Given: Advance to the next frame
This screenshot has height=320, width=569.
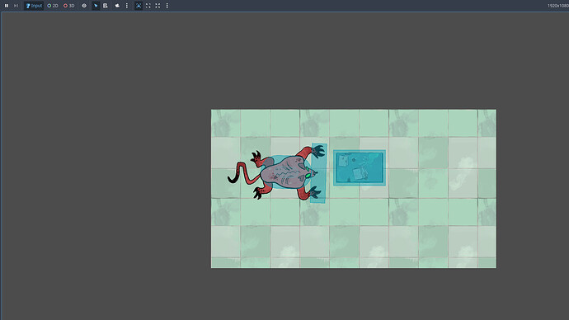Looking at the screenshot, I should [16, 6].
